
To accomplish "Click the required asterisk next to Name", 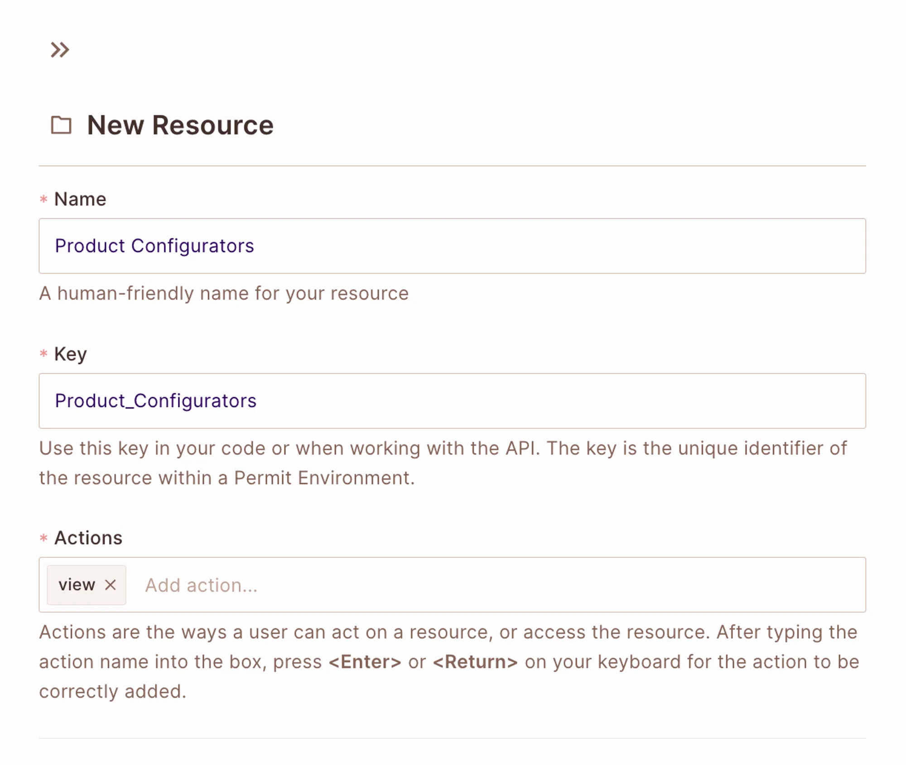I will click(x=43, y=199).
